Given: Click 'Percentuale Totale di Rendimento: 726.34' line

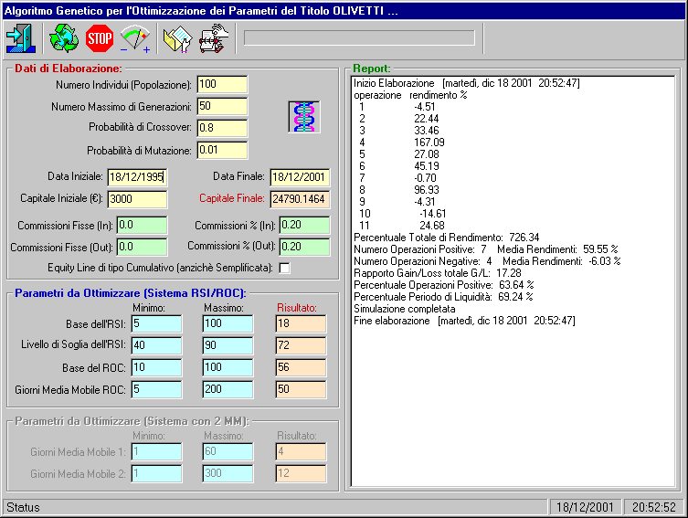Looking at the screenshot, I should tap(447, 238).
